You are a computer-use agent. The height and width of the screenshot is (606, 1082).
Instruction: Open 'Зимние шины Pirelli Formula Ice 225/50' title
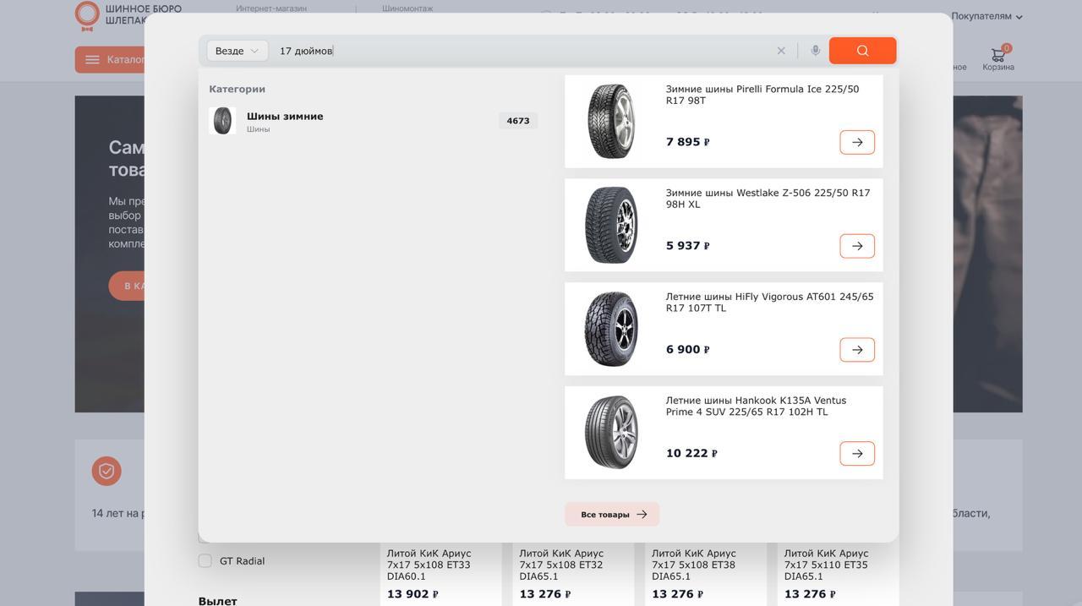click(x=762, y=95)
